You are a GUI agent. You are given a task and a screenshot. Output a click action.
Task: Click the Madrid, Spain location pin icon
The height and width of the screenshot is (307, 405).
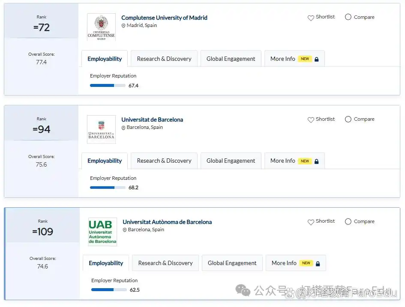[x=123, y=26]
